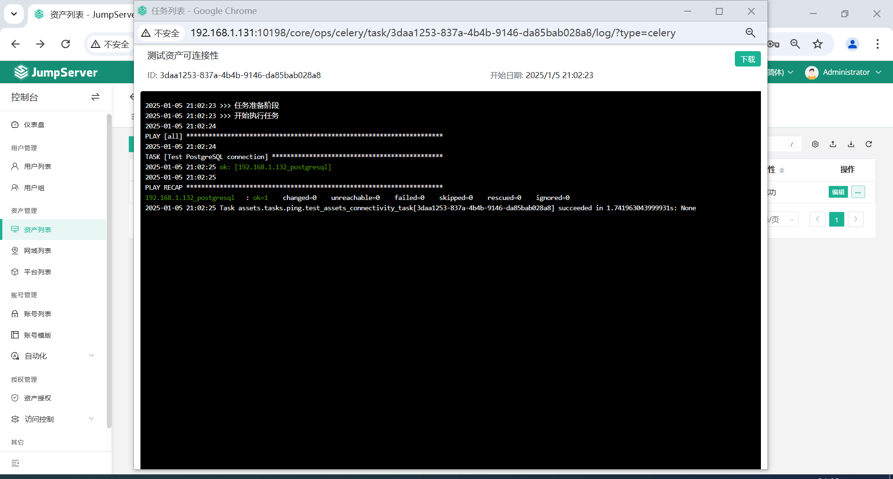The width and height of the screenshot is (893, 479).
Task: Open the language 简体 dropdown
Action: click(780, 72)
